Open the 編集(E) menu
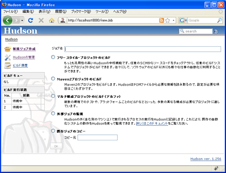The width and height of the screenshot is (226, 173). 28,11
